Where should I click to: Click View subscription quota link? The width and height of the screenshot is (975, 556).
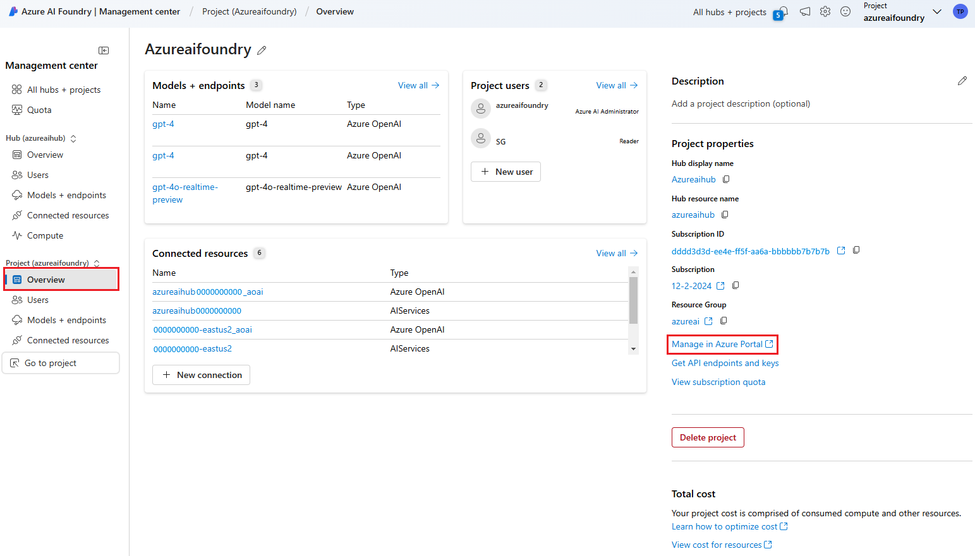click(x=718, y=382)
